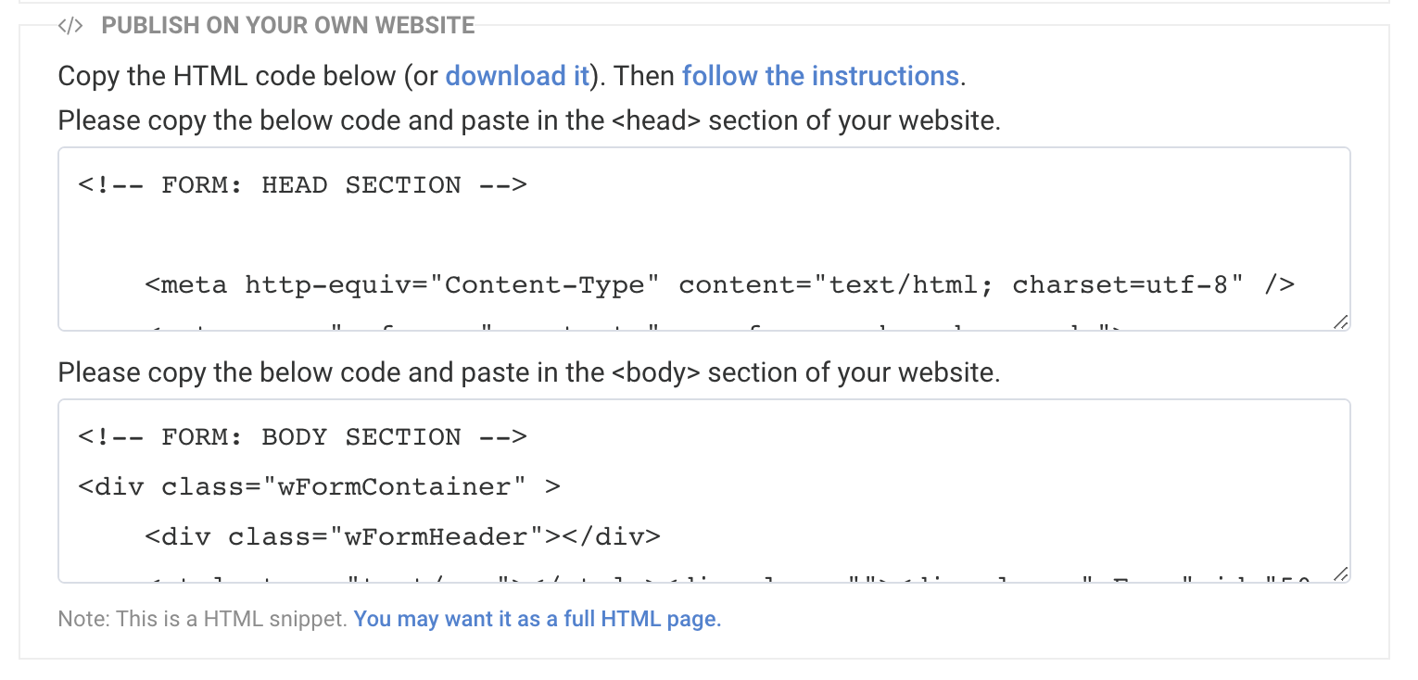Image resolution: width=1418 pixels, height=680 pixels.
Task: Click the <body> section instruction text
Action: click(x=529, y=373)
